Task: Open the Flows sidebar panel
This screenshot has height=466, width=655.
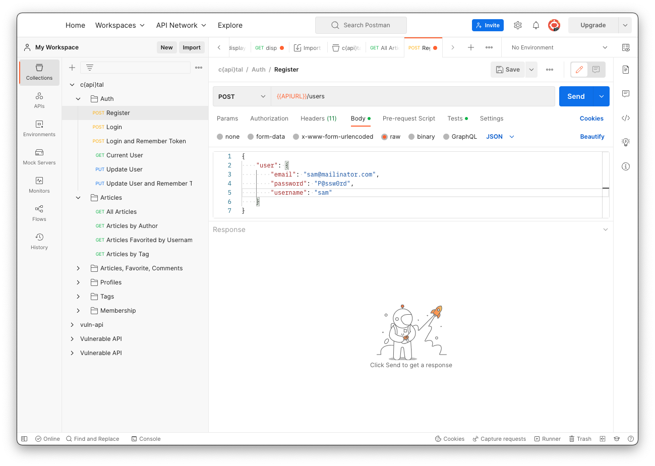Action: (x=39, y=213)
